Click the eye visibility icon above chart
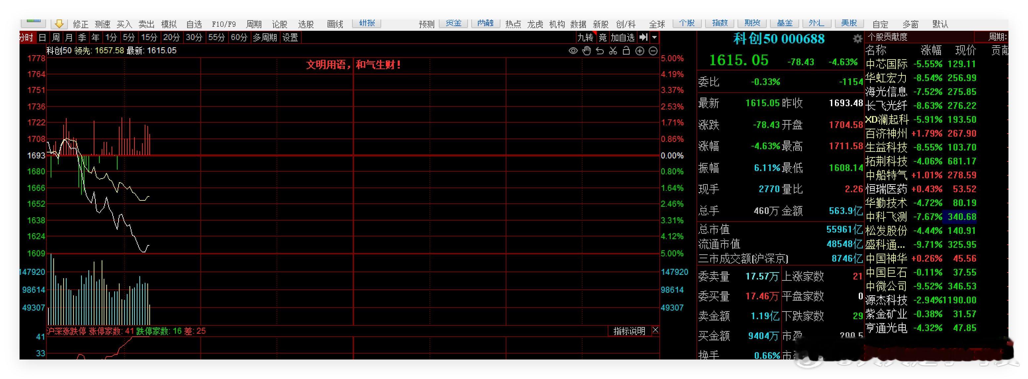This screenshot has height=379, width=1028. (573, 51)
